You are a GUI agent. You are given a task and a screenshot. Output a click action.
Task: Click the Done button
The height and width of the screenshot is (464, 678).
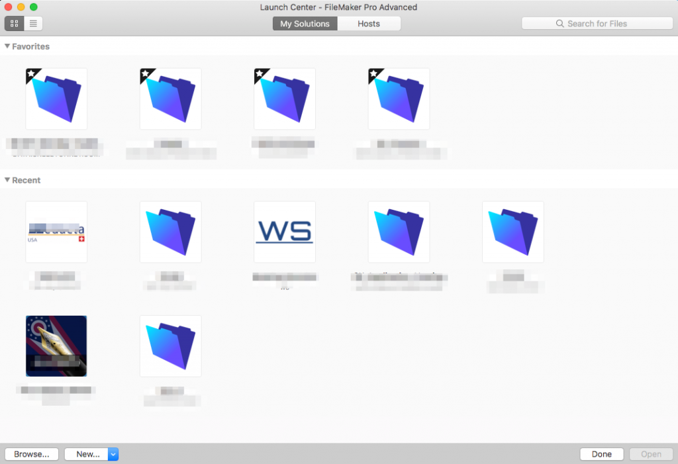pyautogui.click(x=601, y=454)
